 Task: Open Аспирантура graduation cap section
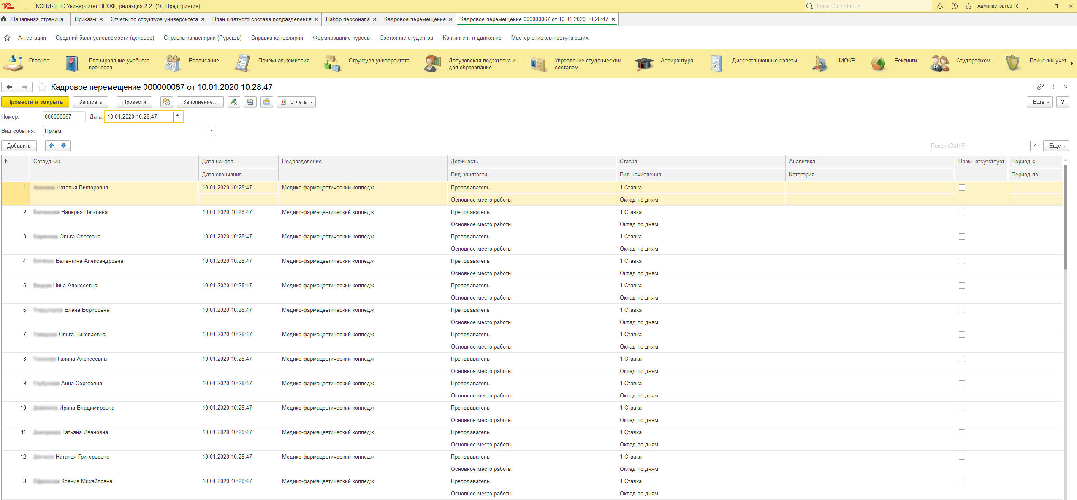(644, 63)
